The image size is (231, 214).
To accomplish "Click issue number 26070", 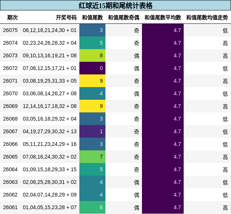I will [10, 93].
